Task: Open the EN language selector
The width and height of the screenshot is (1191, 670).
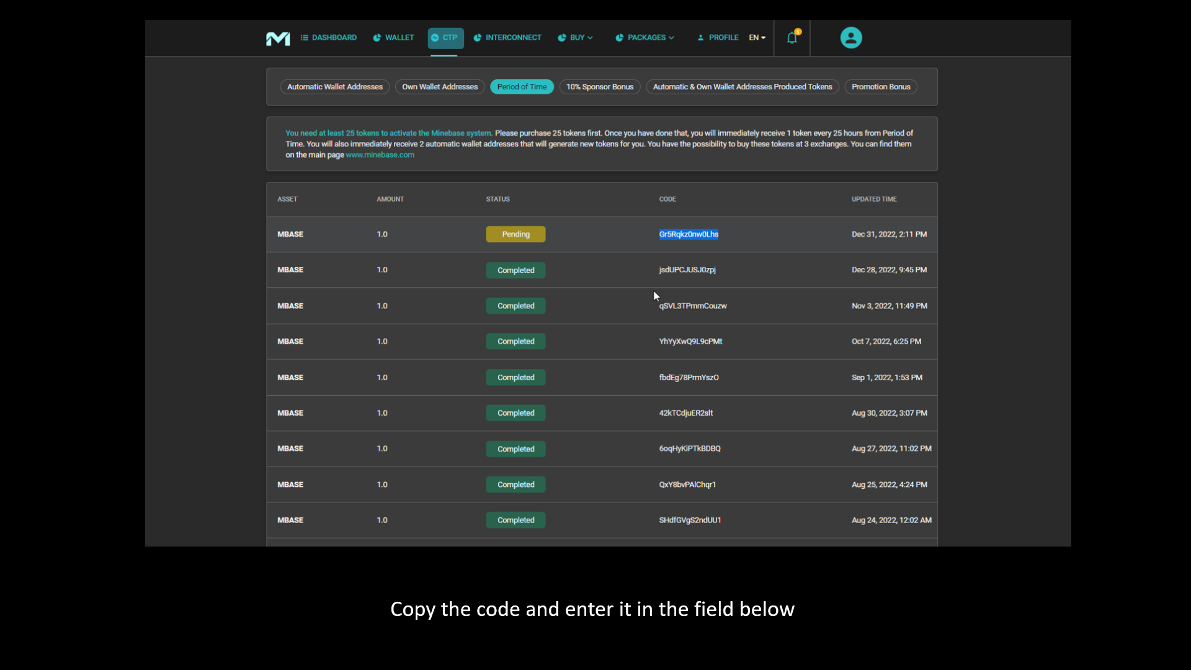Action: point(757,38)
